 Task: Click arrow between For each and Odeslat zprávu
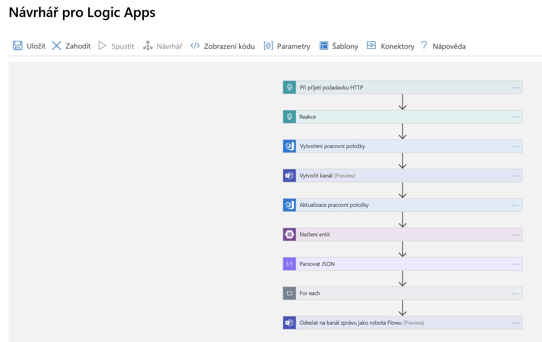click(402, 308)
